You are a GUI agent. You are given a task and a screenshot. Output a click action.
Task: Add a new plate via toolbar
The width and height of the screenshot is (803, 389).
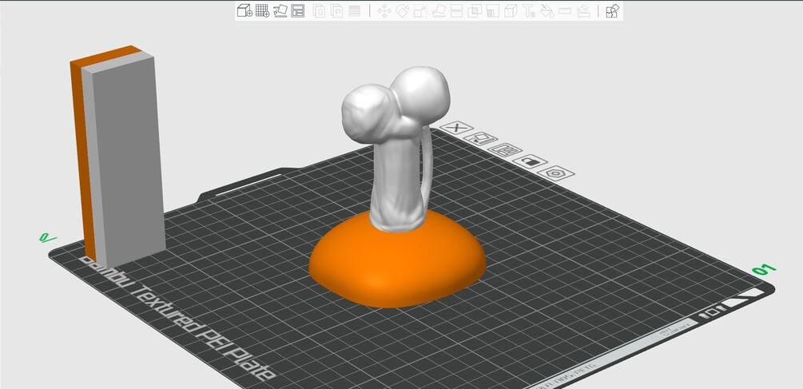point(263,10)
